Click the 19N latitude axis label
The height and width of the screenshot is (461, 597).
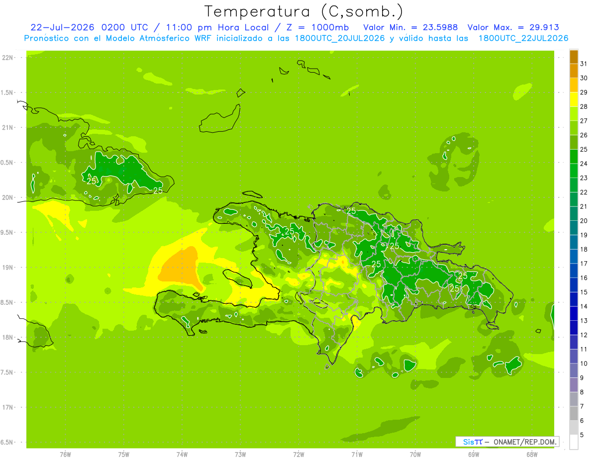tap(7, 267)
